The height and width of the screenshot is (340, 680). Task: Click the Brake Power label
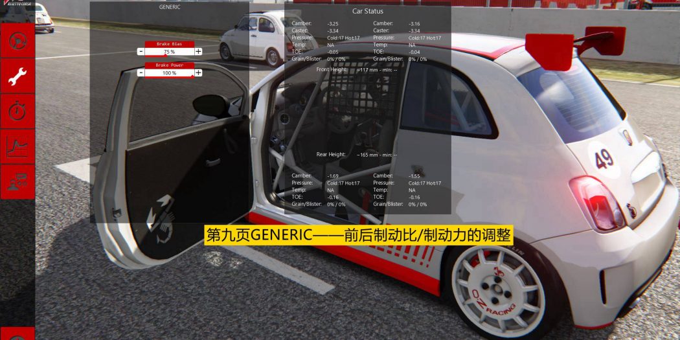pos(170,65)
